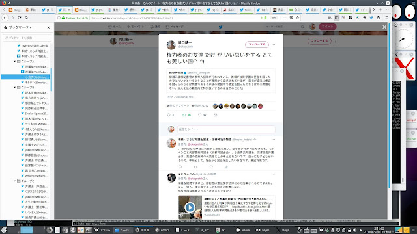Open the メッセージ item in Twitter nav
This screenshot has height=234, width=417.
tap(175, 27)
